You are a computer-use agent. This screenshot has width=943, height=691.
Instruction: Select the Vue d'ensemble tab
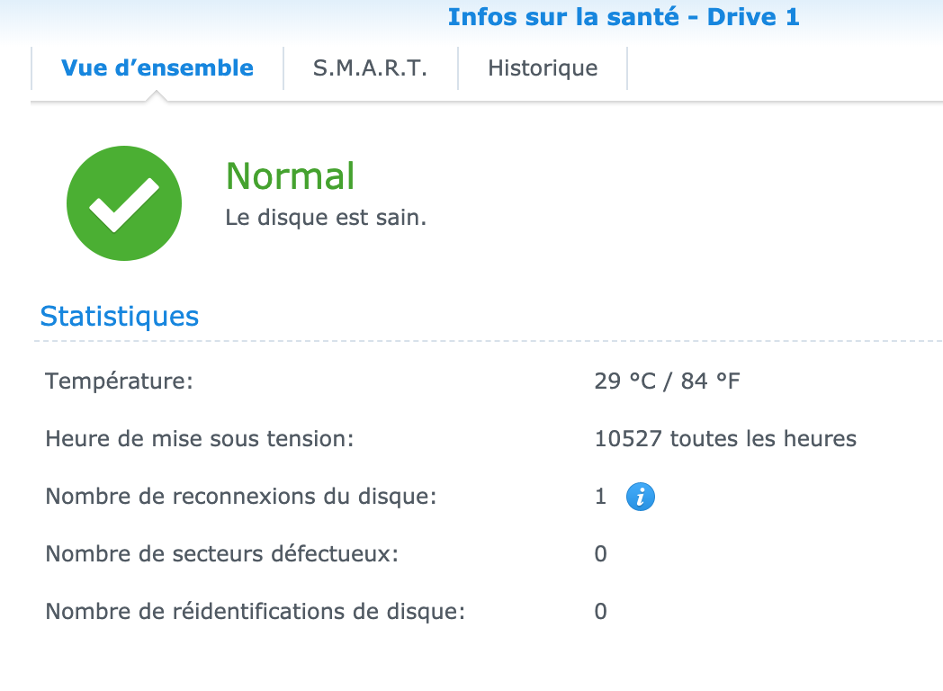point(157,68)
